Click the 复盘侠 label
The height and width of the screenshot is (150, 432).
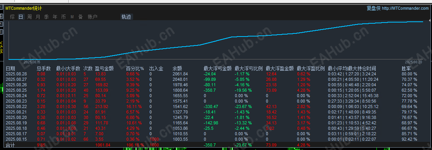(x=373, y=8)
